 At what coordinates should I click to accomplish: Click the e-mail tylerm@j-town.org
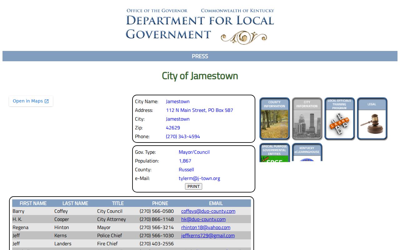coord(199,178)
